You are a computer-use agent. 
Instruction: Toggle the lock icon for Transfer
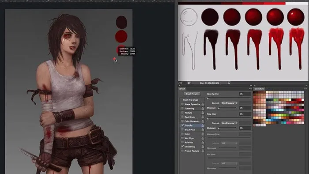pyautogui.click(x=203, y=125)
